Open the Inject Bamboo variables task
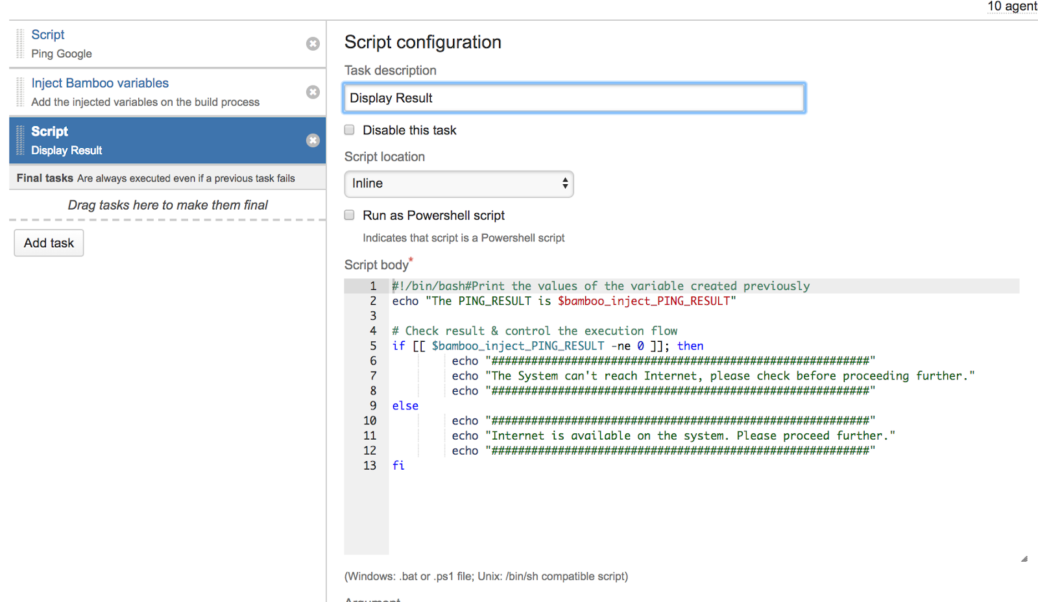The height and width of the screenshot is (602, 1038). point(100,82)
